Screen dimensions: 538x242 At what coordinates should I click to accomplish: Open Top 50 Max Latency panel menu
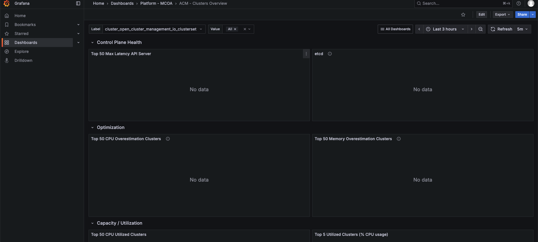tap(306, 54)
